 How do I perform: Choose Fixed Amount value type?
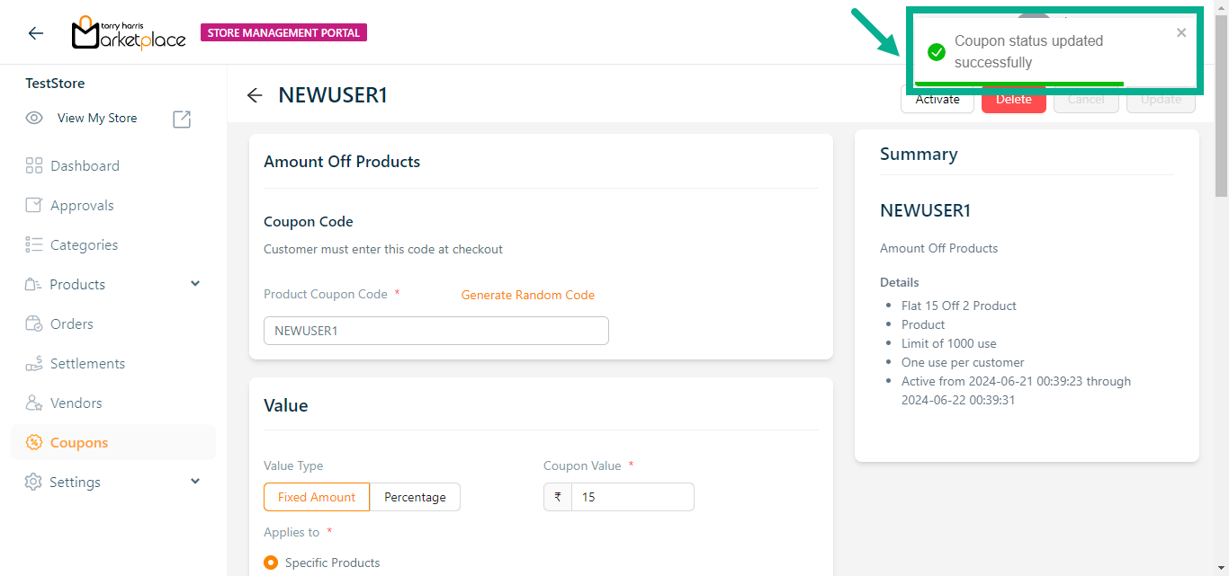[316, 497]
